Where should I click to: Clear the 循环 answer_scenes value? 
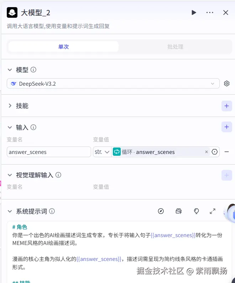(x=207, y=152)
